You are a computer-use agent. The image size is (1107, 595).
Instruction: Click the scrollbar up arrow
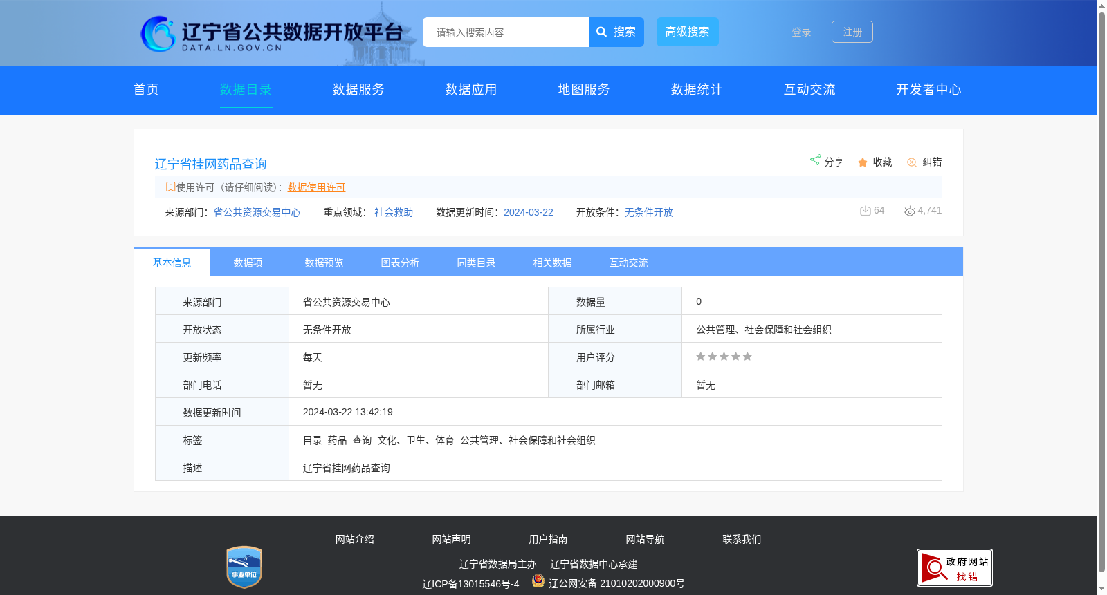(x=1102, y=6)
